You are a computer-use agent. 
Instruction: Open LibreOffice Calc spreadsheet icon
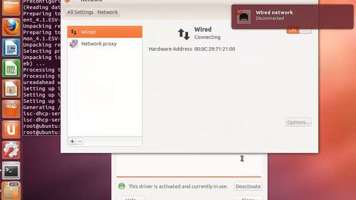coord(11,68)
